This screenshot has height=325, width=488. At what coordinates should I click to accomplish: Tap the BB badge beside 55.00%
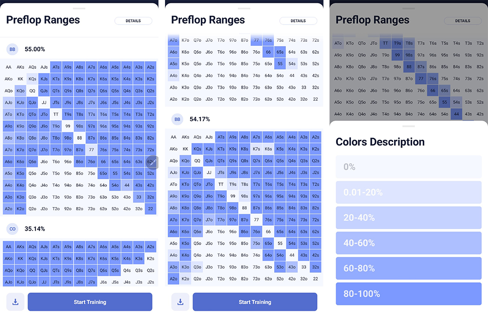click(x=13, y=49)
